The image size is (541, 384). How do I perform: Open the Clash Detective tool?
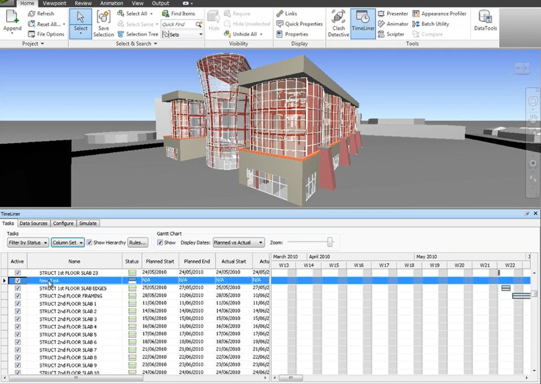338,24
